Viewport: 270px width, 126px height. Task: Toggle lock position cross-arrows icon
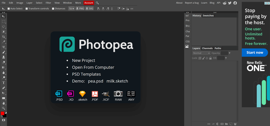(x=207, y=58)
